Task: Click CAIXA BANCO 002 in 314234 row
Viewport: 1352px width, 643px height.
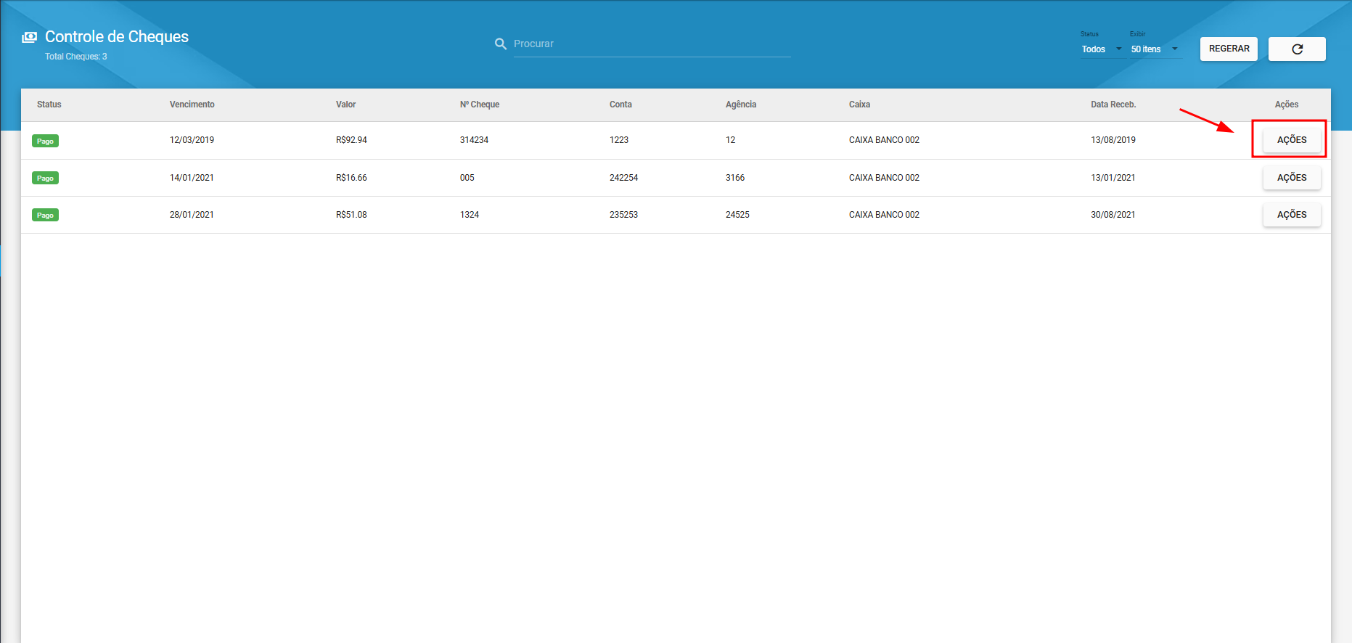Action: coord(884,140)
